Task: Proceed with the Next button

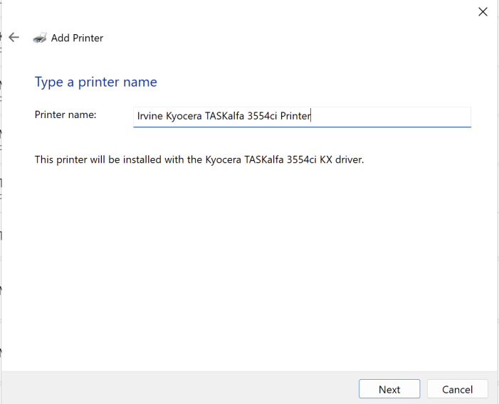Action: point(389,389)
